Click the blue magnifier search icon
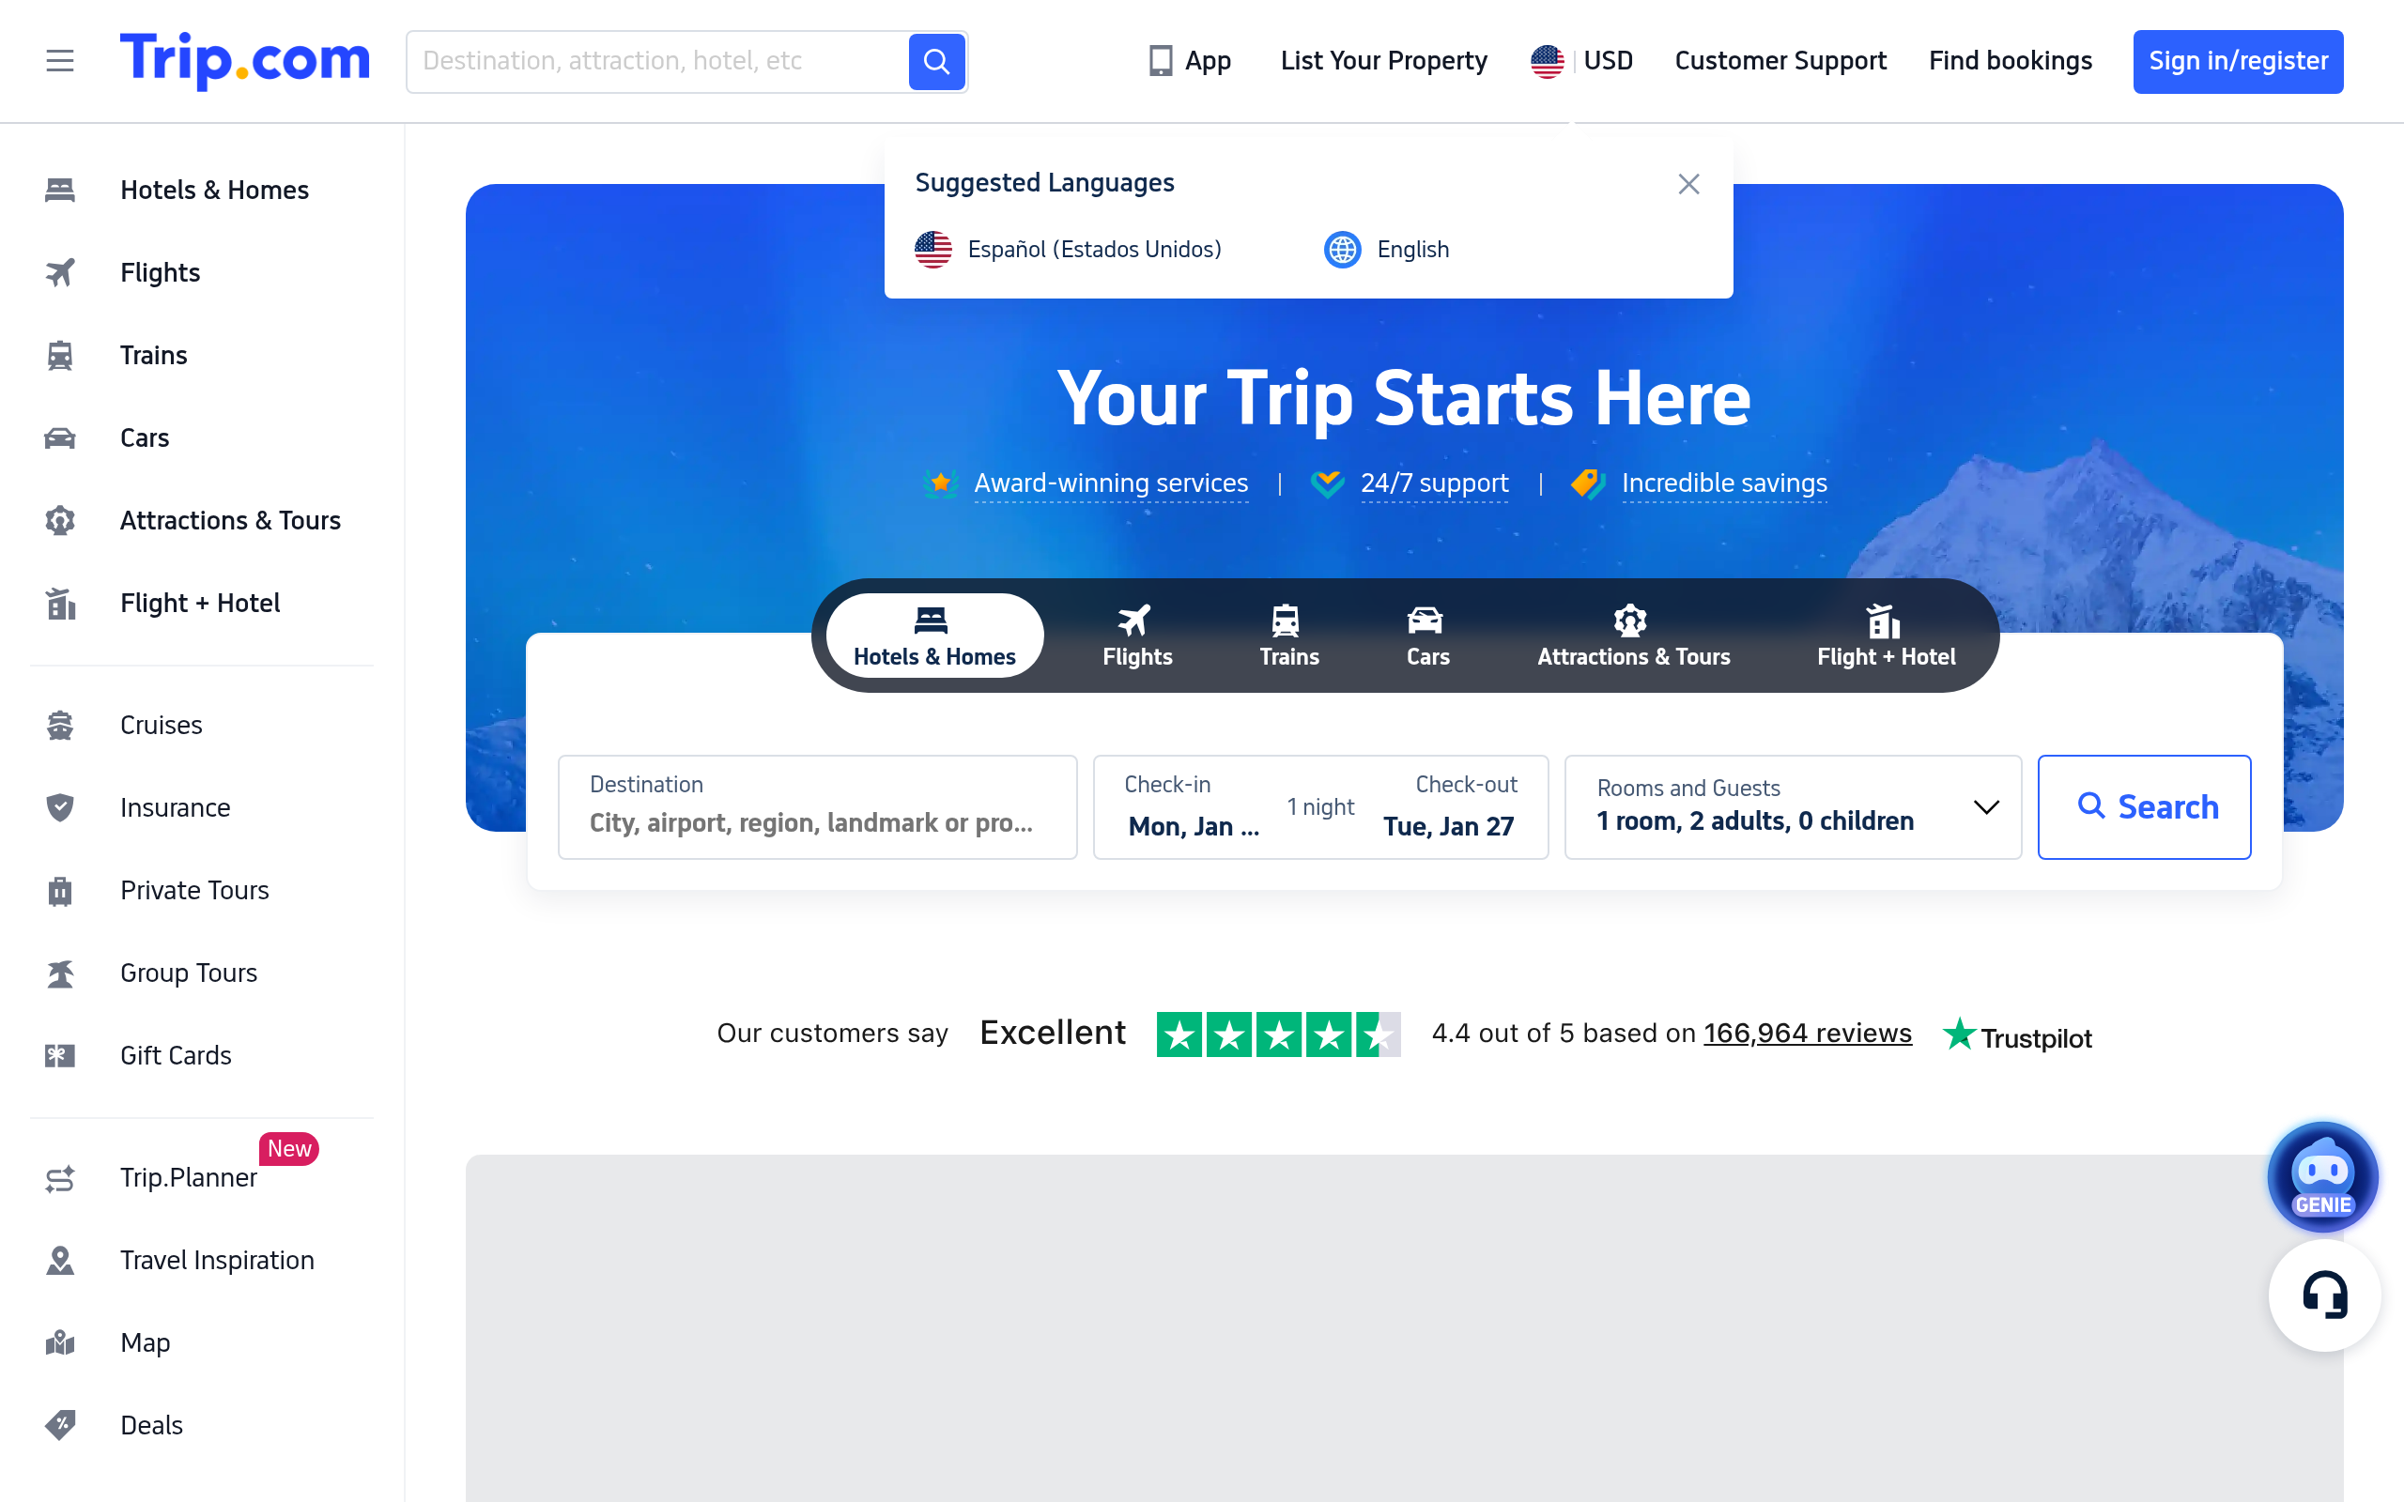2404x1502 pixels. tap(935, 62)
